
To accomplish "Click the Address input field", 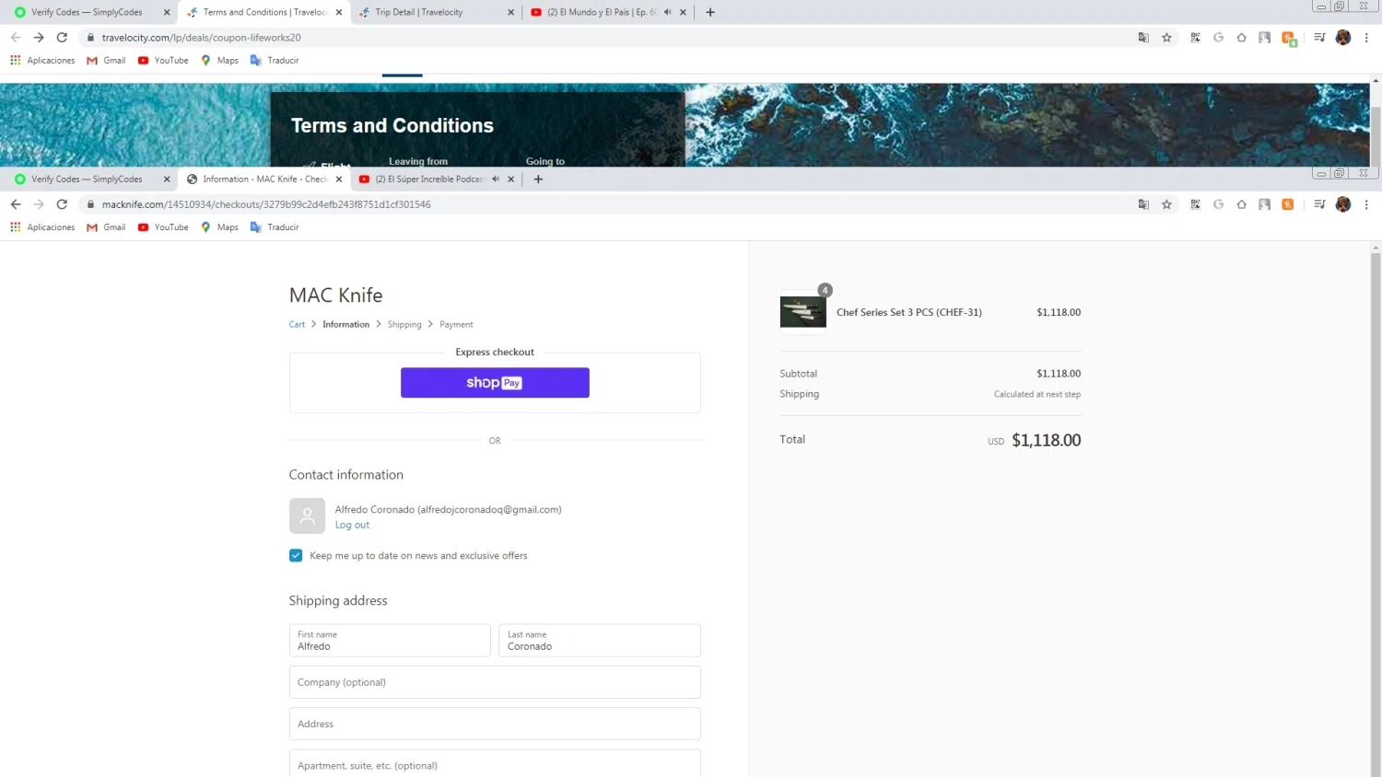I will (x=495, y=724).
